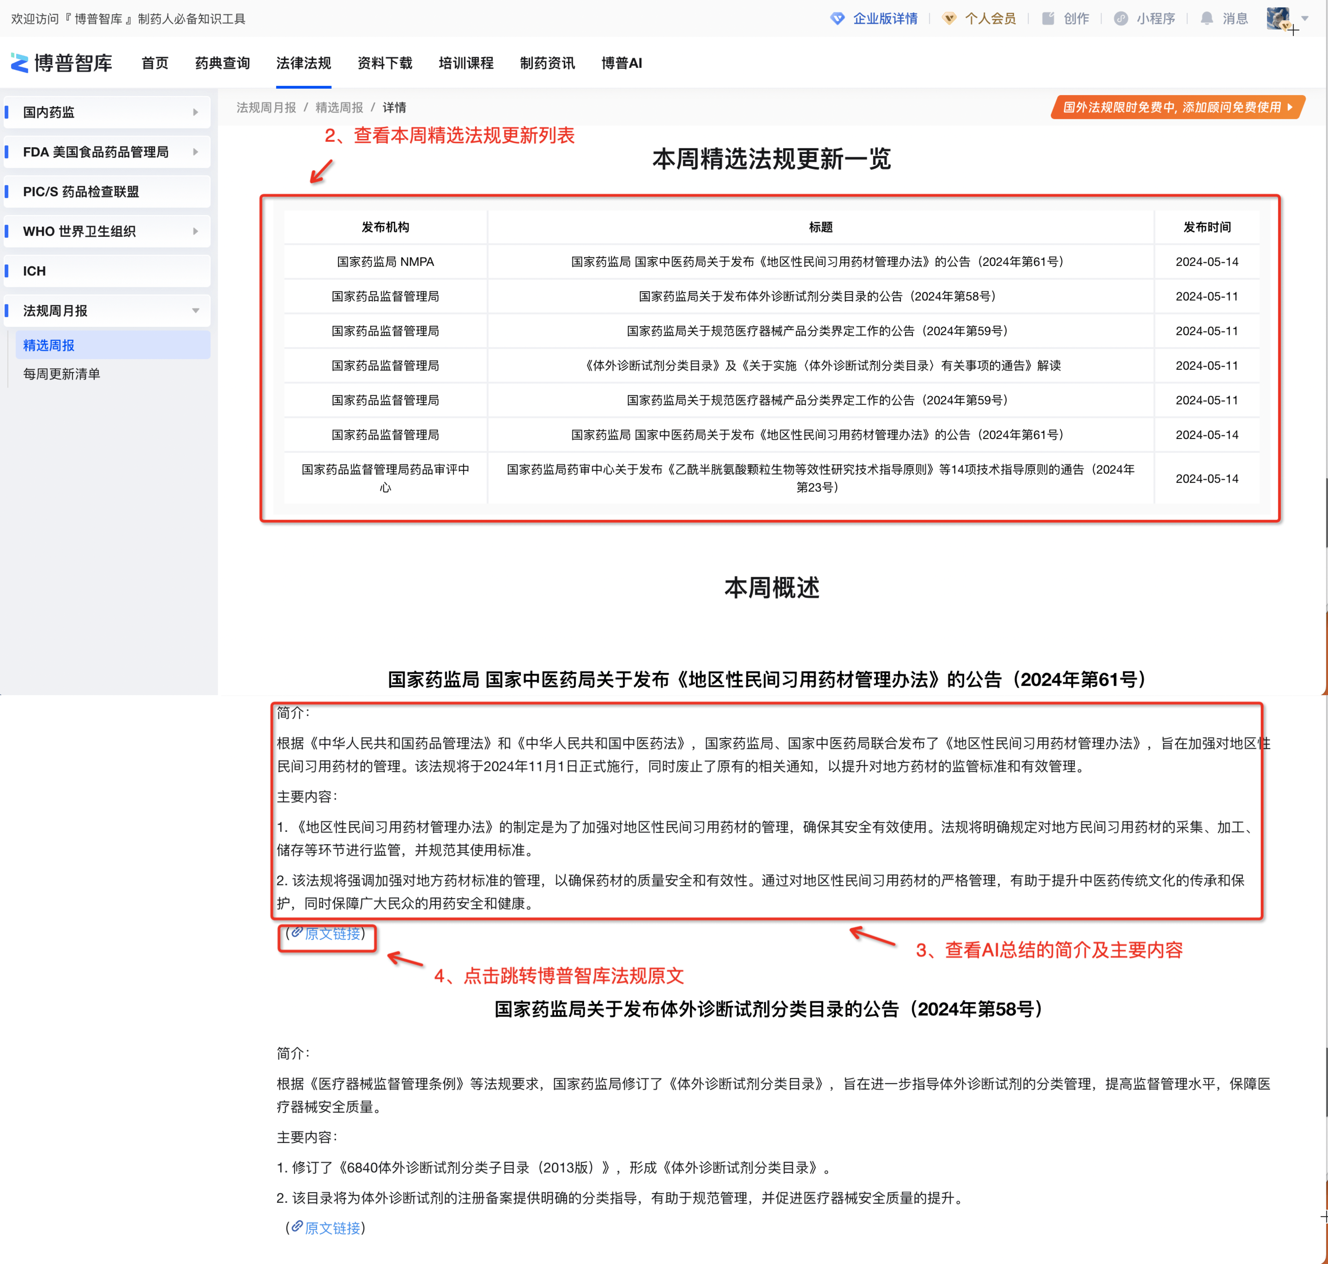Select PIC/S 药品检查联盟 in sidebar
Screen dimensions: 1328x1264
107,191
